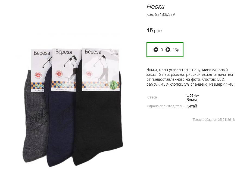Click the minus icon to decrease quantity
This screenshot has width=237, height=174.
tap(156, 50)
